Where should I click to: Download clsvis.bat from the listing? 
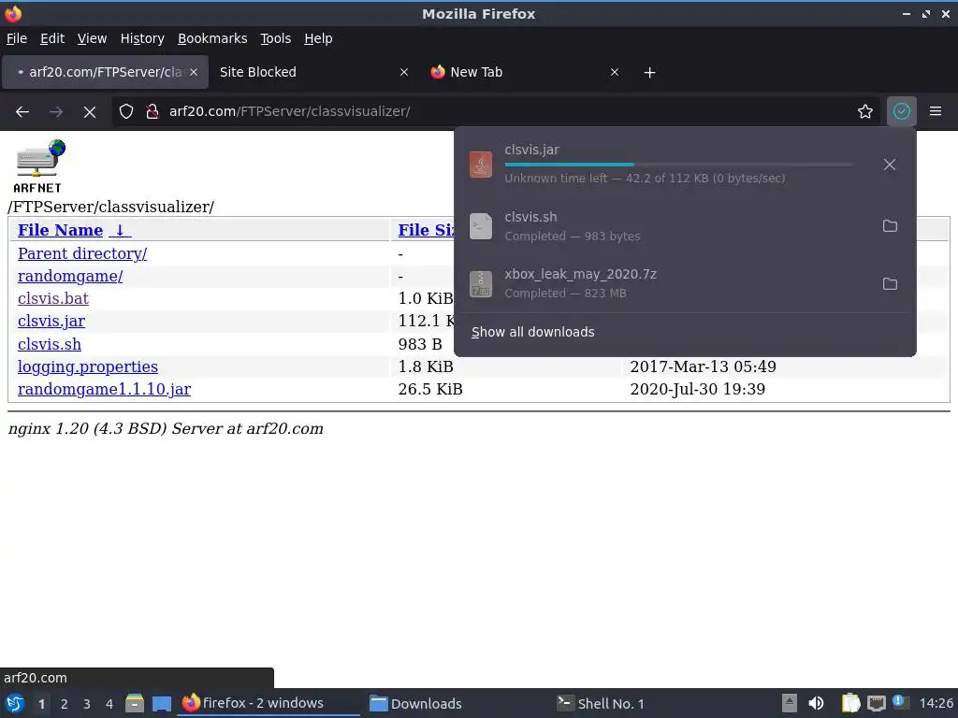point(53,298)
